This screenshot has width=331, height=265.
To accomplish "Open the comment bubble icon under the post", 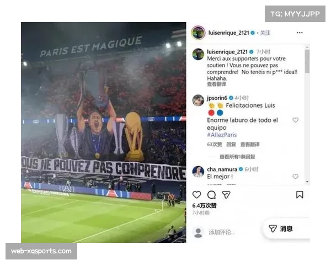I will (x=211, y=195).
